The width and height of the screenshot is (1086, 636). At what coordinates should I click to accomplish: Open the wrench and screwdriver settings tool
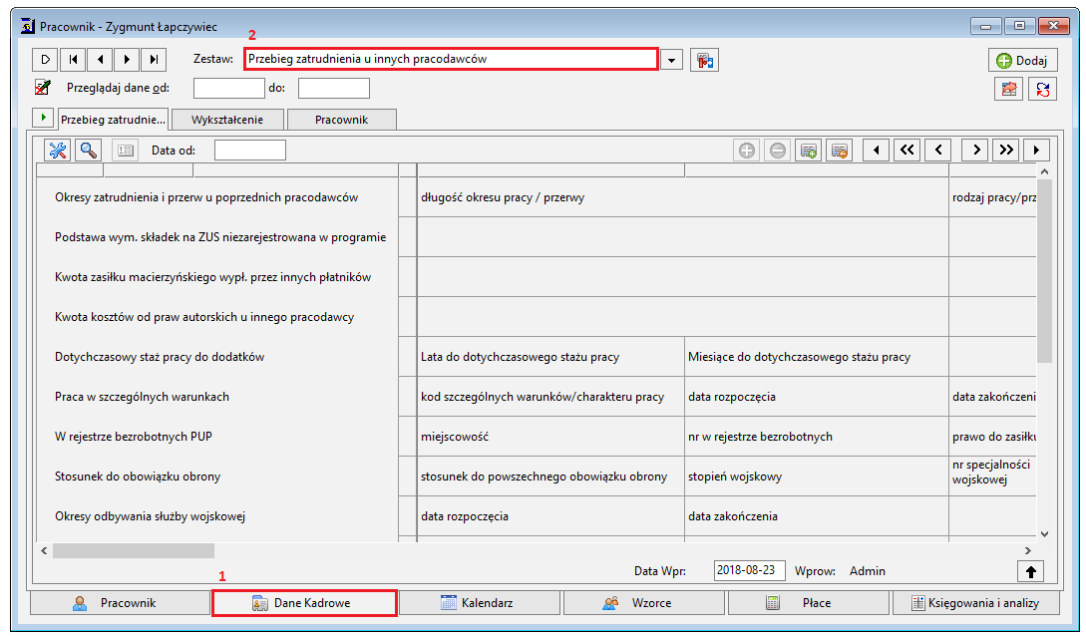click(58, 151)
